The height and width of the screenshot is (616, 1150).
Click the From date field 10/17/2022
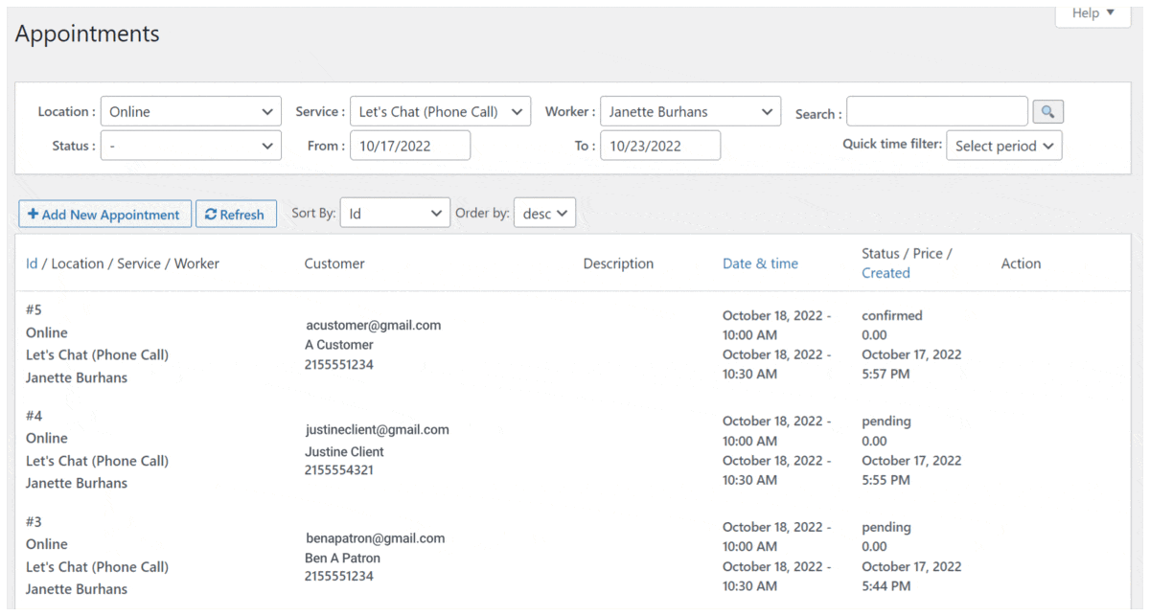pos(410,146)
